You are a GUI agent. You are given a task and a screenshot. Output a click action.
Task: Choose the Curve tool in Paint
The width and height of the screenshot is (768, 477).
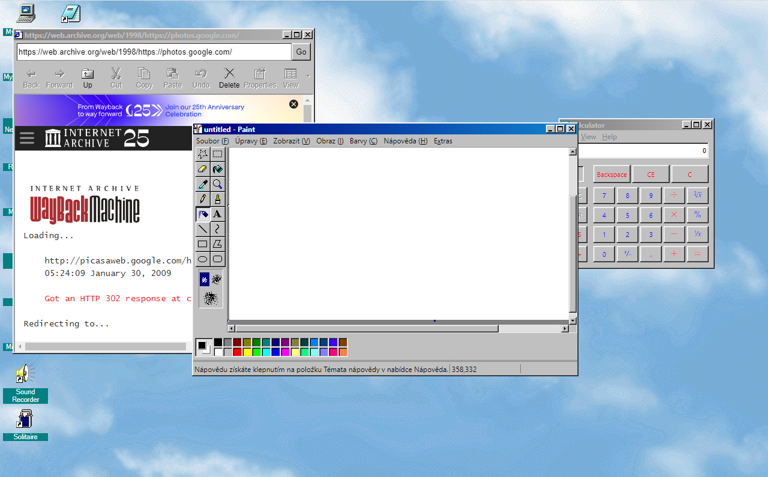[217, 229]
